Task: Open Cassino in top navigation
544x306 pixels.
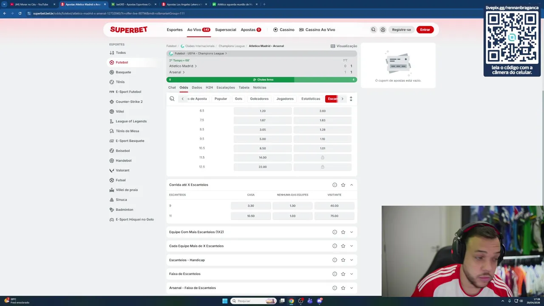Action: [283, 30]
